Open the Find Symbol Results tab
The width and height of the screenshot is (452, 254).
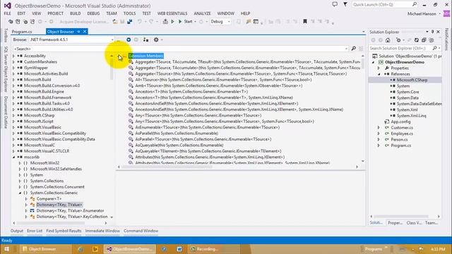[x=64, y=231]
